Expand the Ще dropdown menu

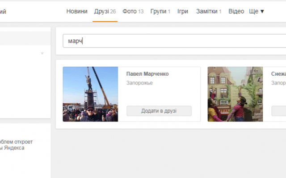click(x=257, y=11)
